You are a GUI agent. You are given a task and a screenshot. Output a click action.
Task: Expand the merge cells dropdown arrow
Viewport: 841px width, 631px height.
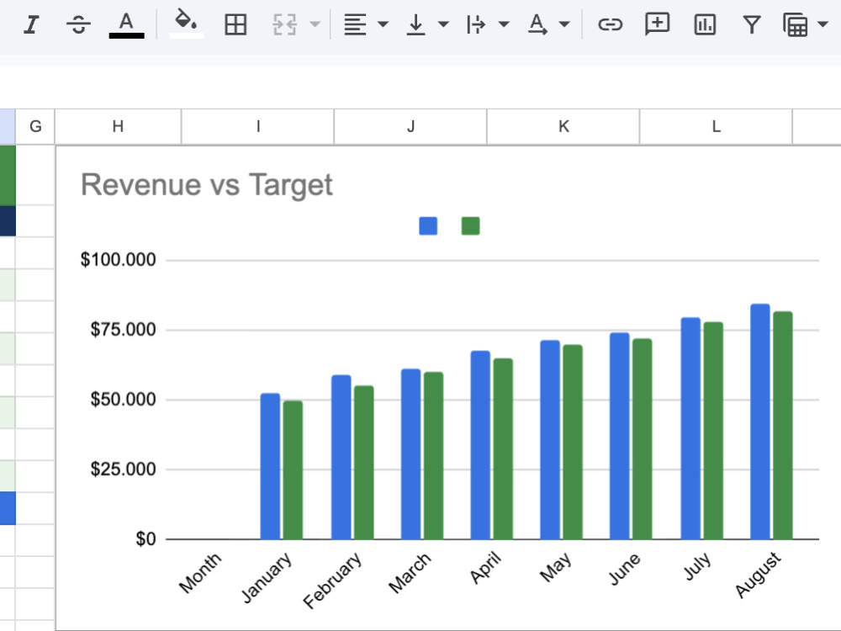315,24
